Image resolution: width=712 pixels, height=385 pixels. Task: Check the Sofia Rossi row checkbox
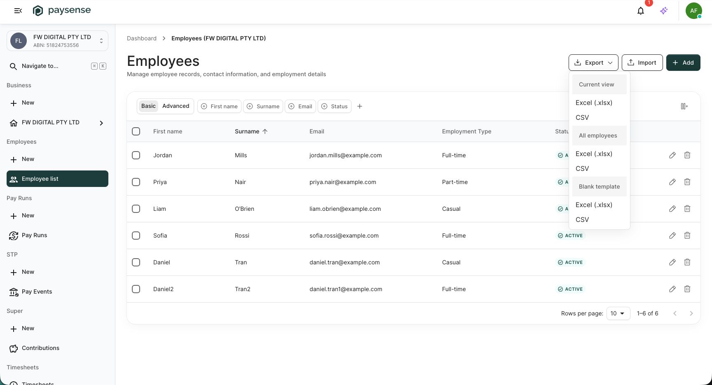point(136,236)
